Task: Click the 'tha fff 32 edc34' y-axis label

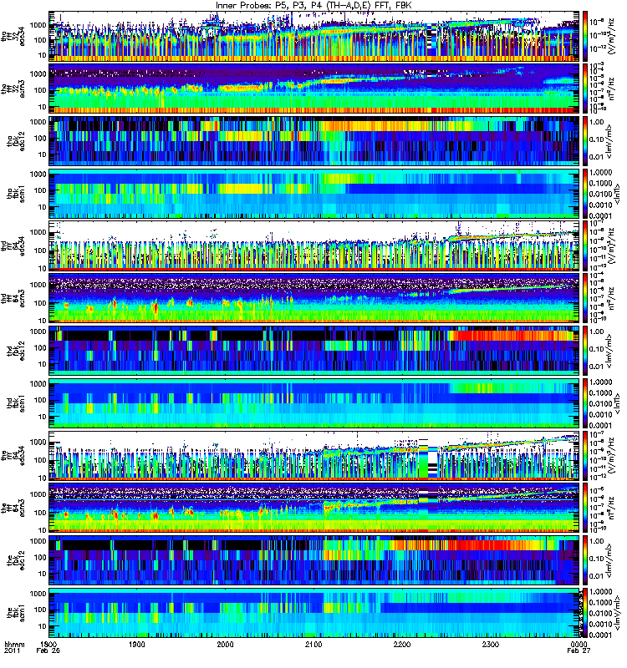Action: click(x=13, y=36)
